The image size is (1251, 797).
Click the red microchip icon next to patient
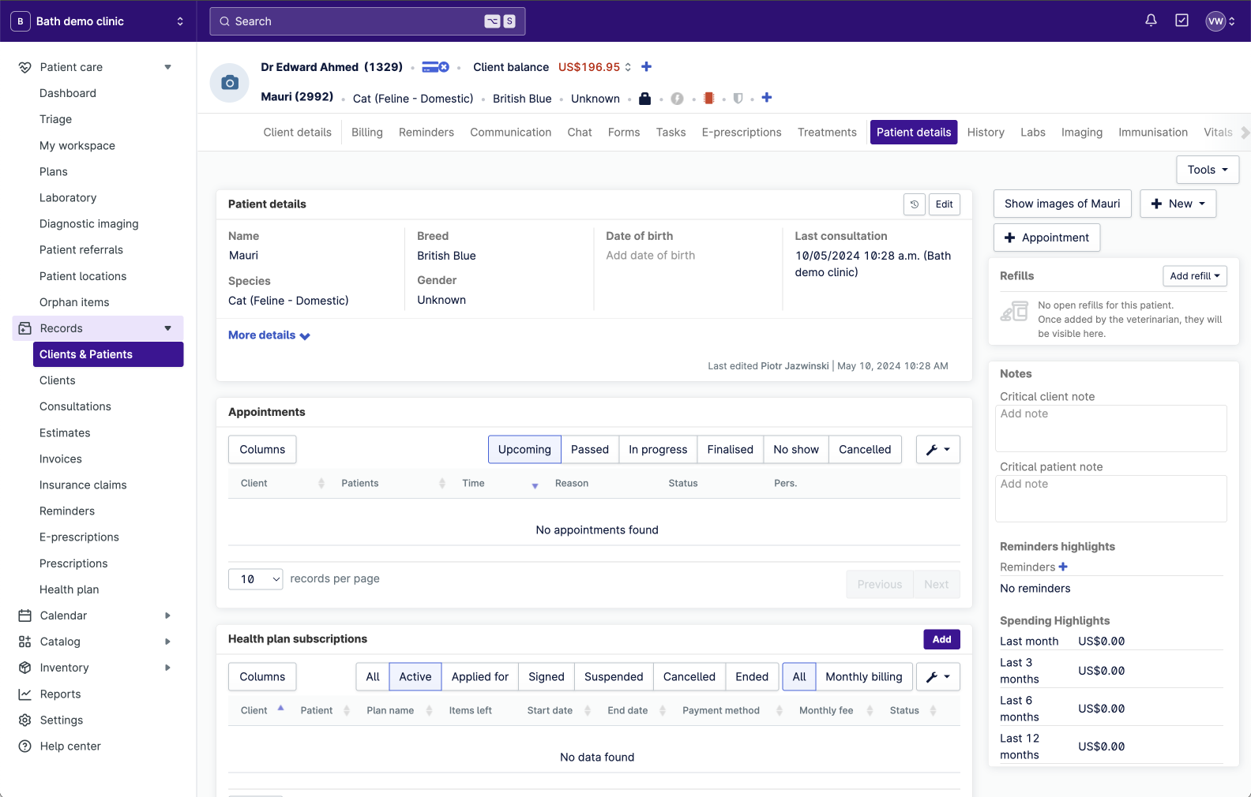tap(708, 99)
